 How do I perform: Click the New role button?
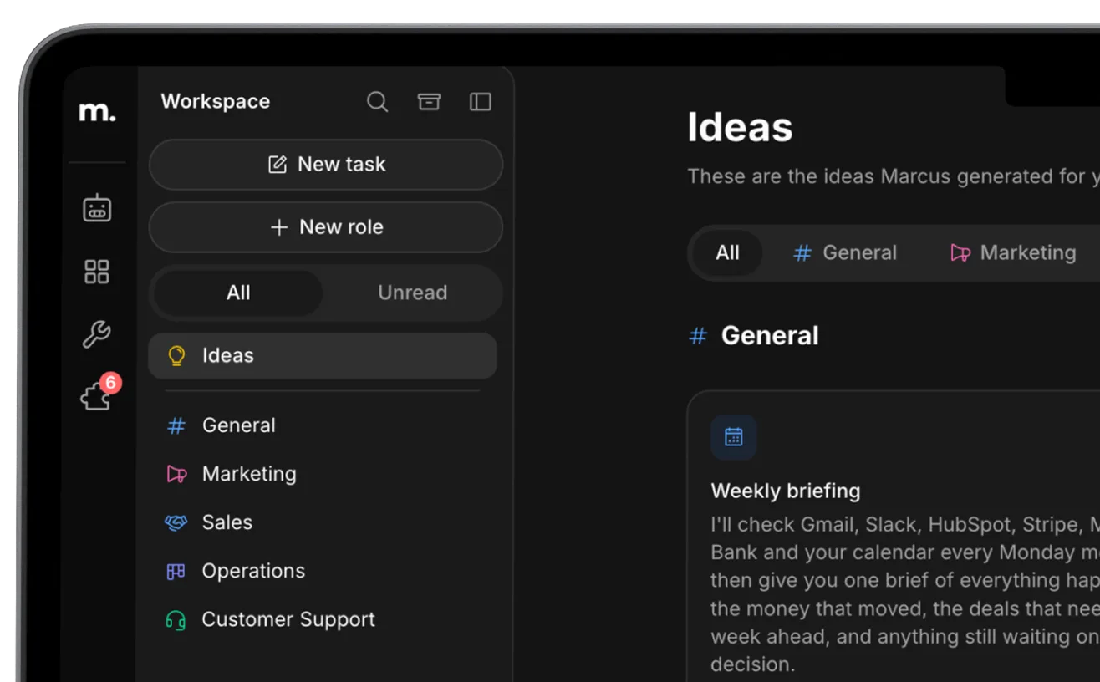click(326, 227)
